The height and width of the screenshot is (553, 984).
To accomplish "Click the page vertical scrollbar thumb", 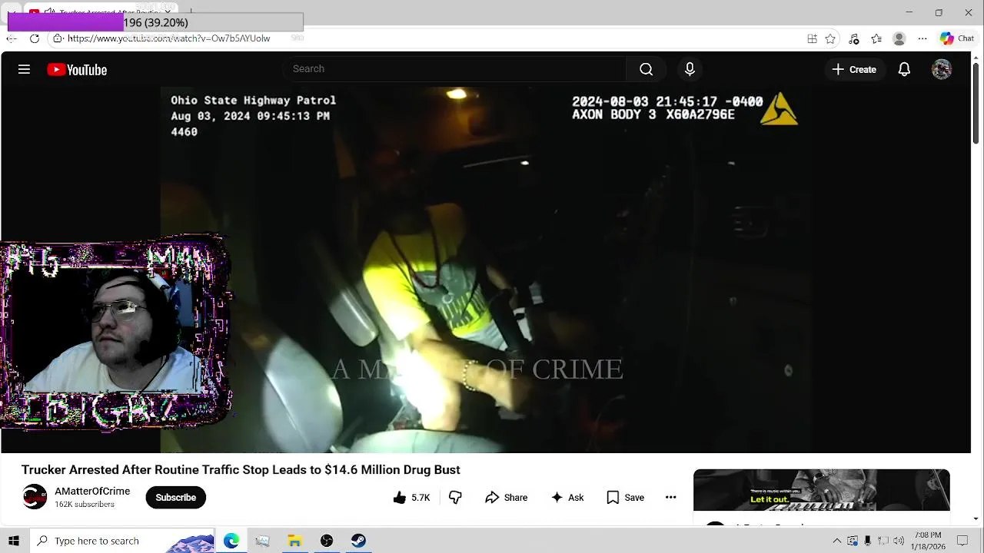I will [x=976, y=102].
